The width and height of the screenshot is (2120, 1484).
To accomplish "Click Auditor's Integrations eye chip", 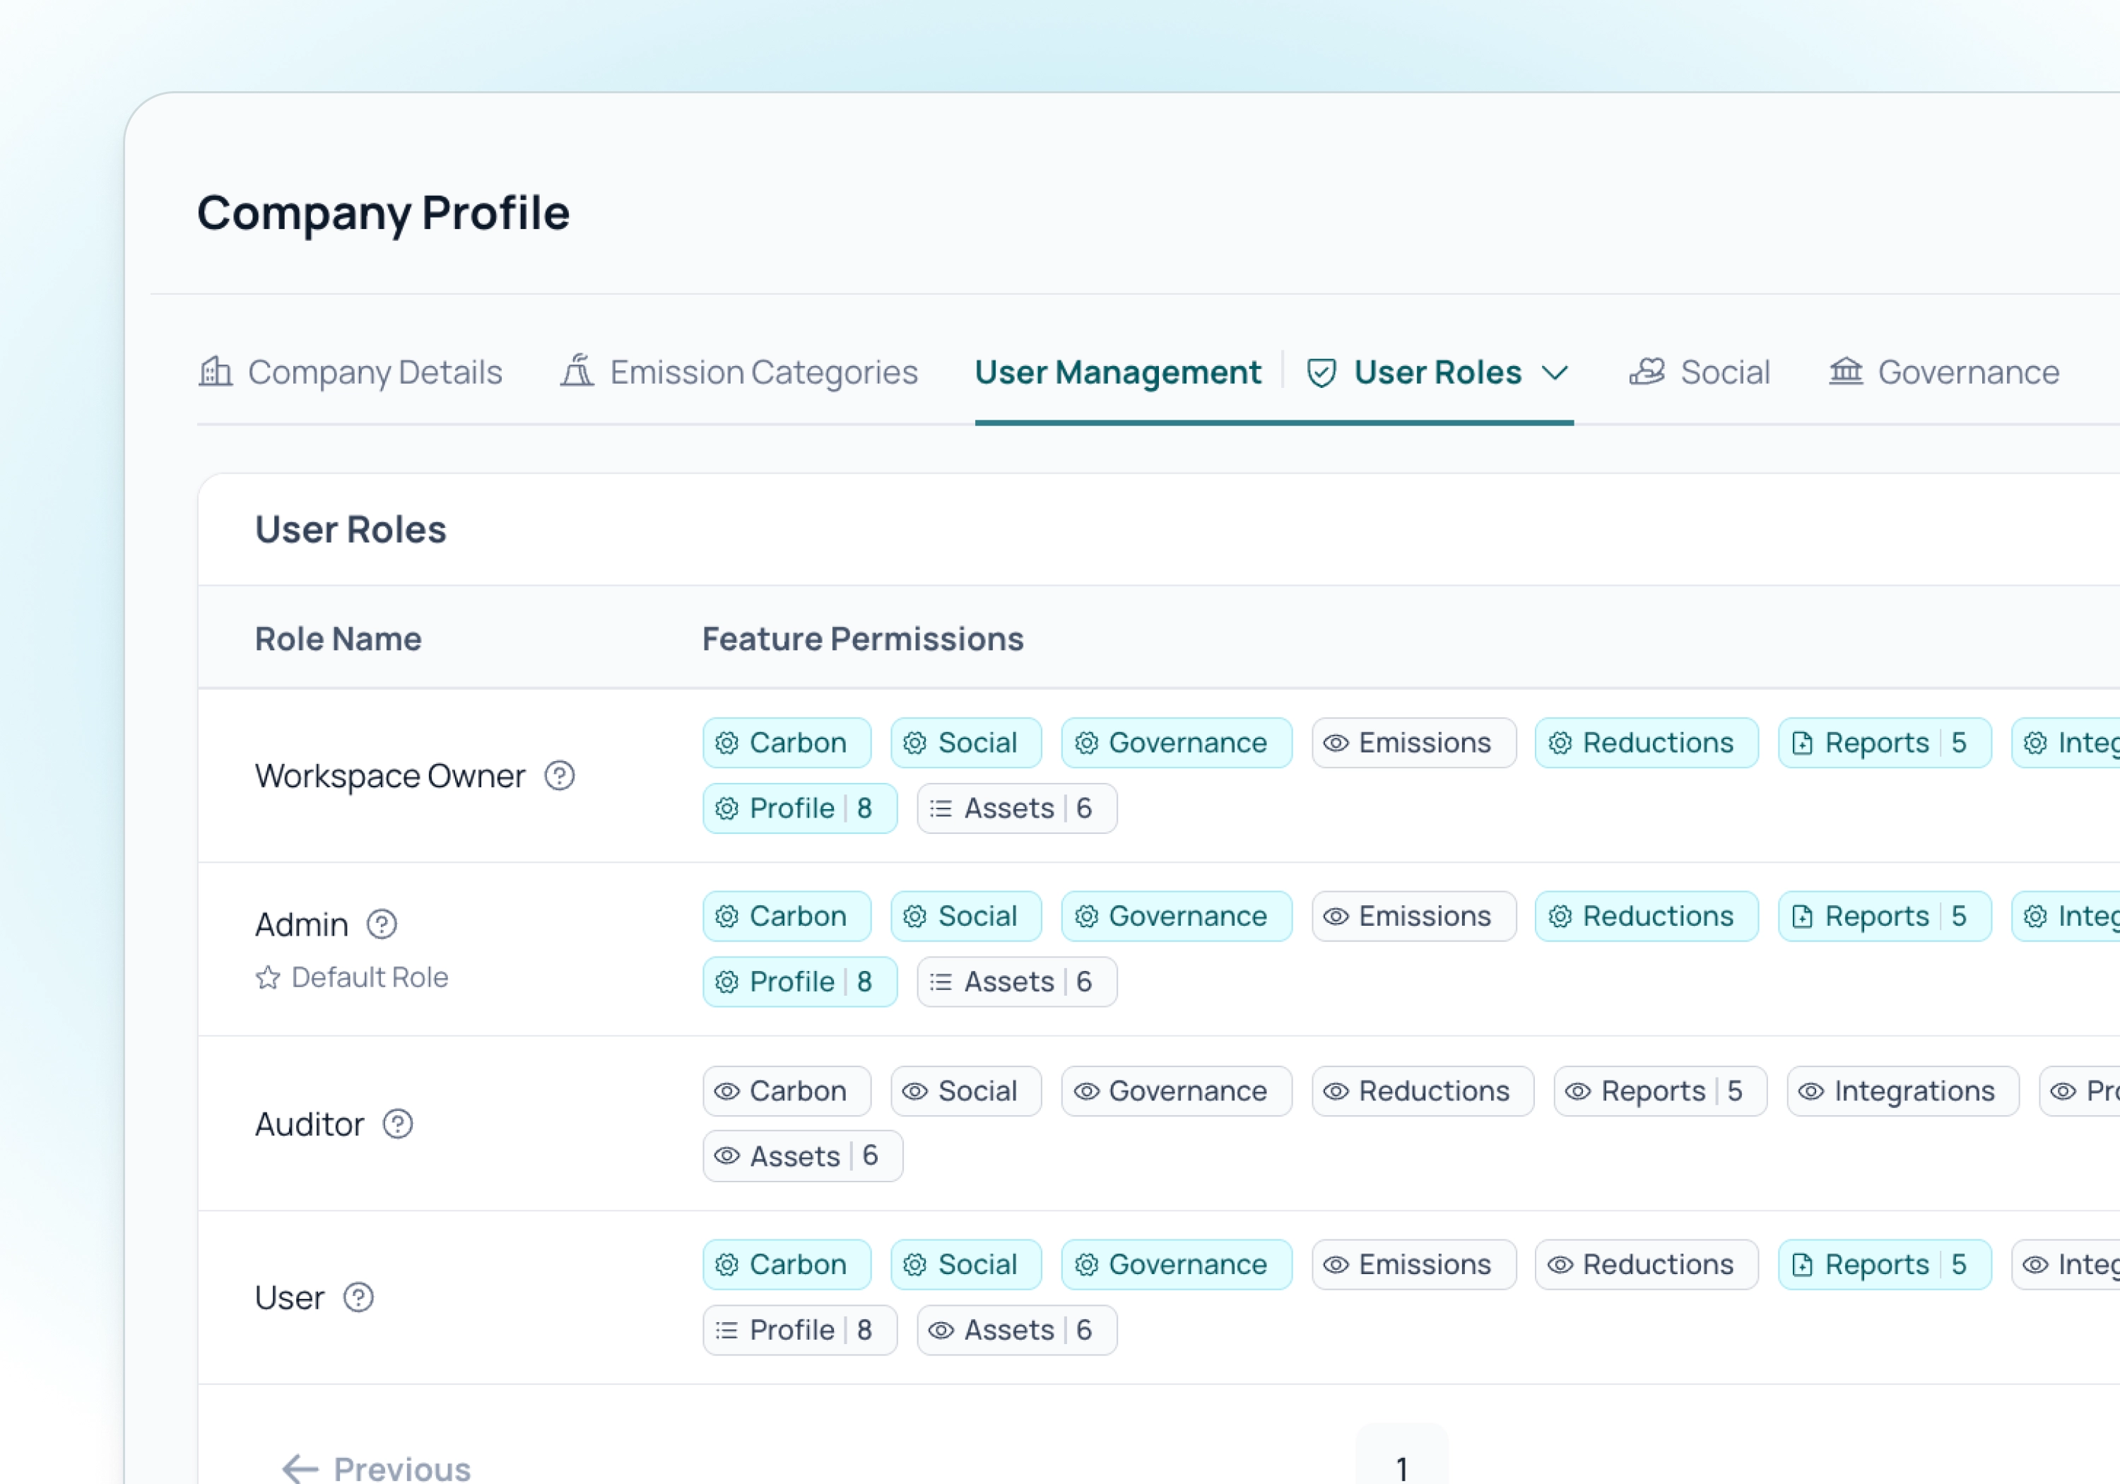I will [1903, 1092].
